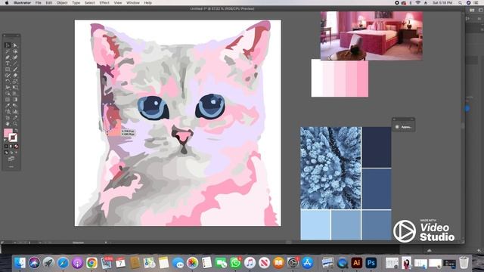Select the Column Graph tool

(15, 112)
